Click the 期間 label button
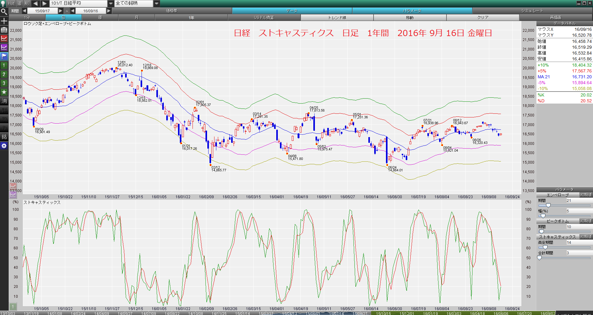This screenshot has height=315, width=593. pyautogui.click(x=15, y=11)
